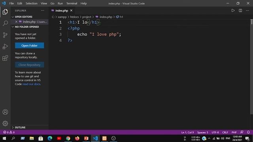
Task: Click the xampp breadcrumb segment
Action: [62, 17]
